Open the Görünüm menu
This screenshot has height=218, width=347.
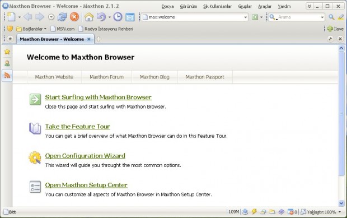tap(188, 6)
